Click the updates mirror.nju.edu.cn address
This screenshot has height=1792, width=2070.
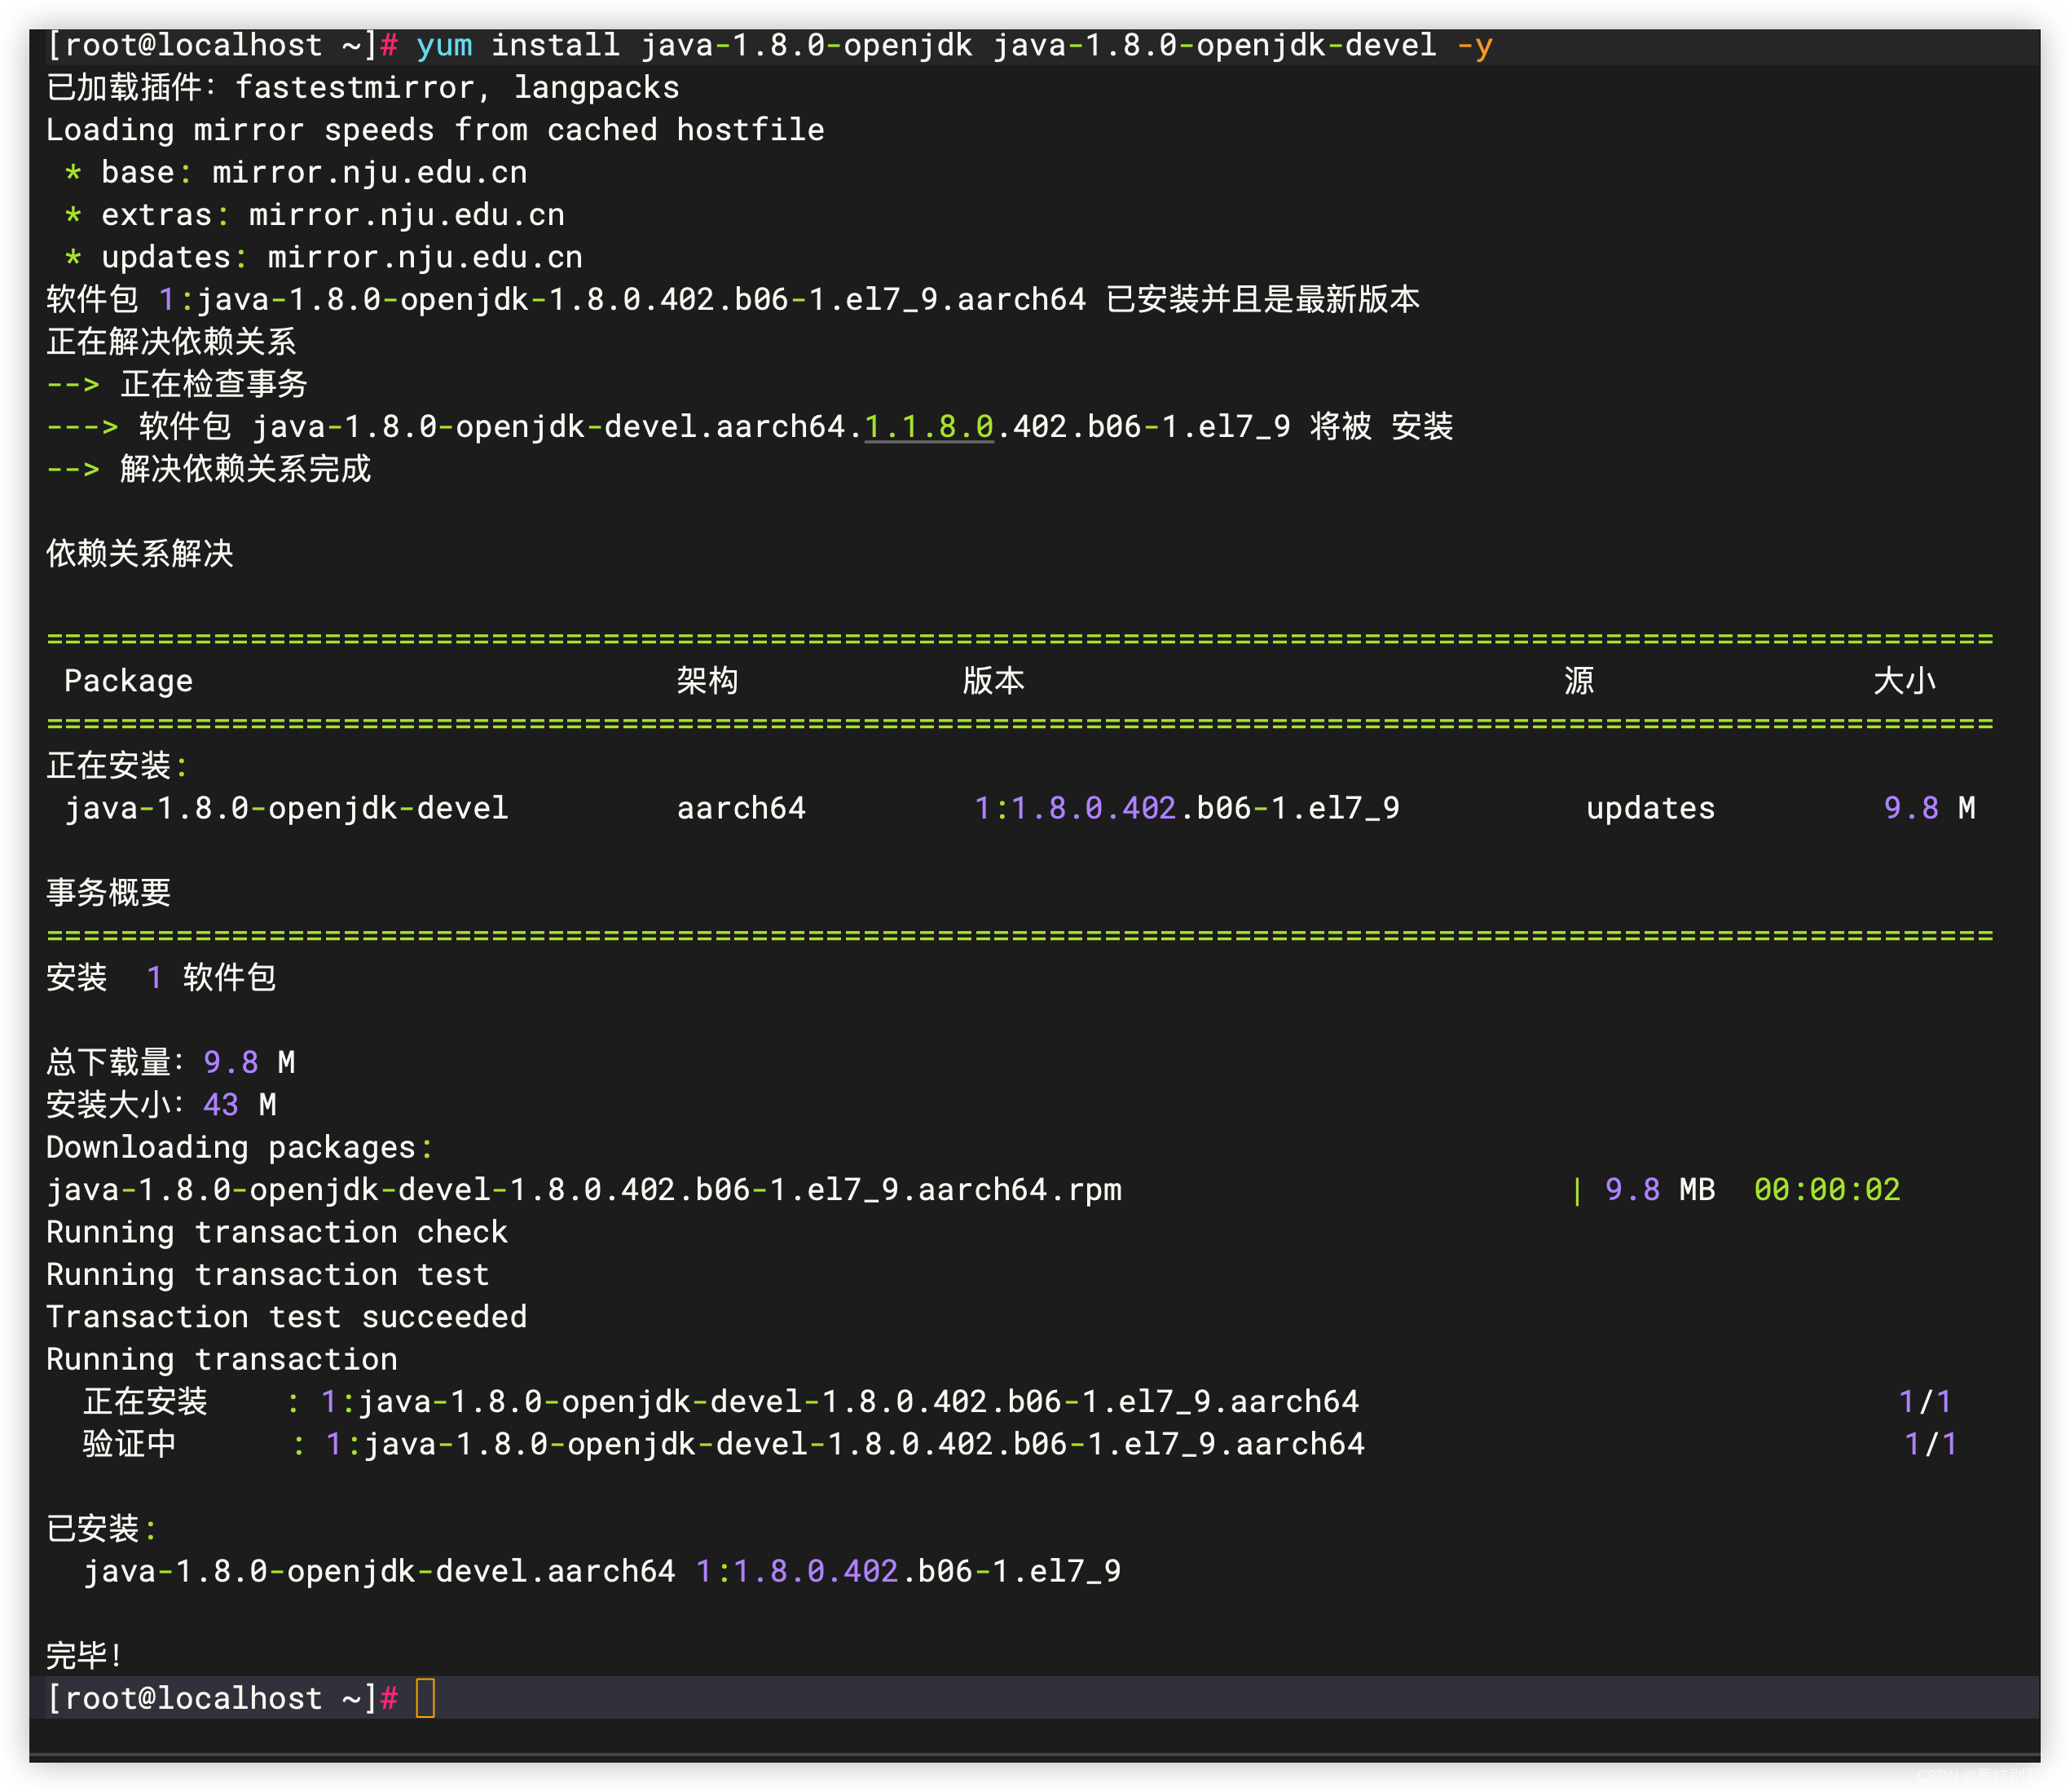[x=425, y=257]
